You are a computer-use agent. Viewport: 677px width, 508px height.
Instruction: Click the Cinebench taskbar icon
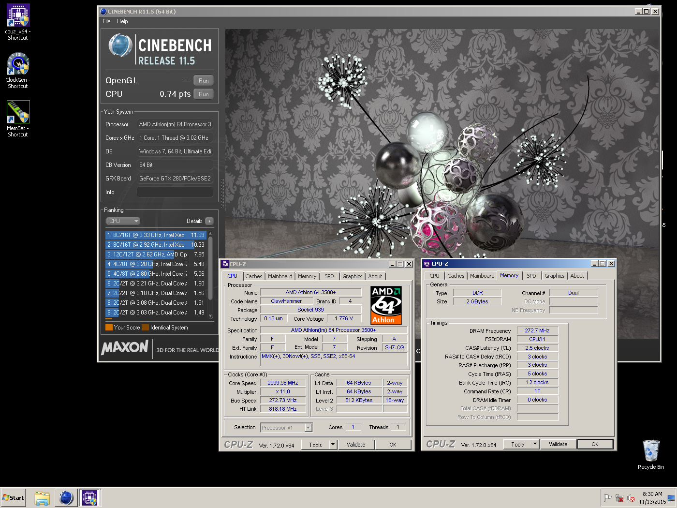[x=66, y=498]
